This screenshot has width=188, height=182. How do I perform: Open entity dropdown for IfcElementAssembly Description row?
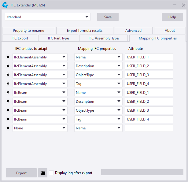(40, 66)
